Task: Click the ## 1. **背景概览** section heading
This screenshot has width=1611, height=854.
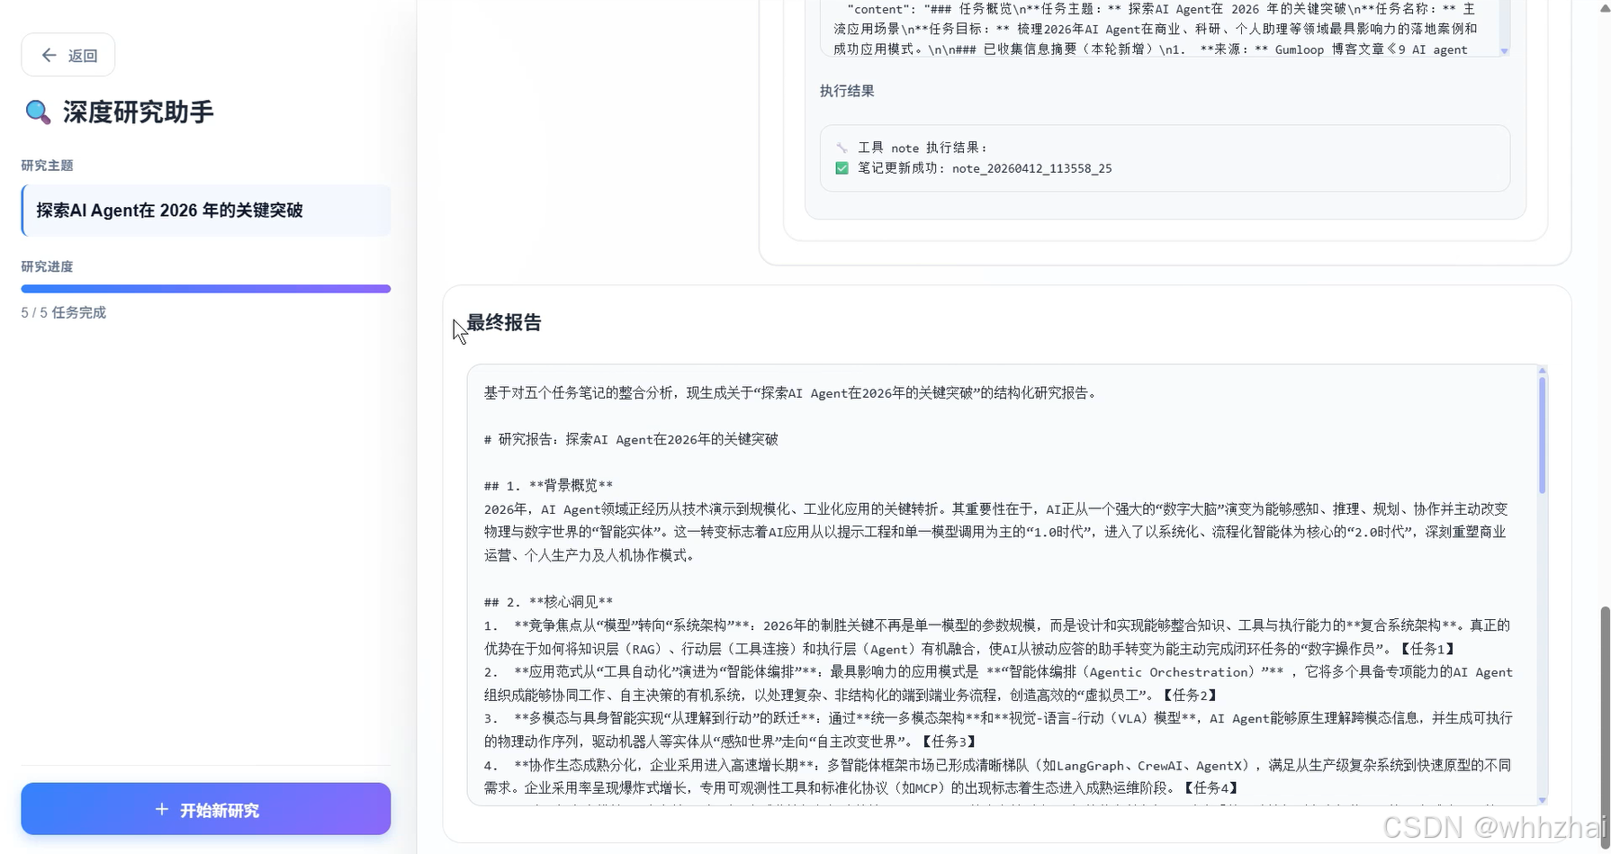Action: 548,485
